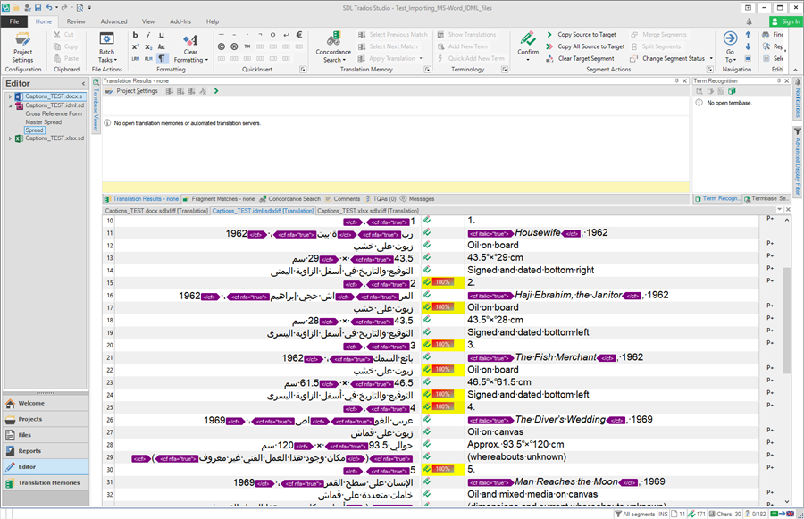Open the TQAs (0) tab
The height and width of the screenshot is (519, 804).
tap(381, 199)
